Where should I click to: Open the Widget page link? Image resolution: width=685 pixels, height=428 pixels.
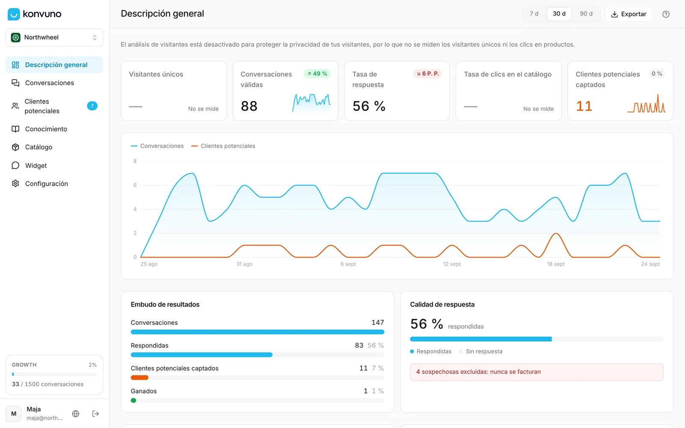[54, 166]
